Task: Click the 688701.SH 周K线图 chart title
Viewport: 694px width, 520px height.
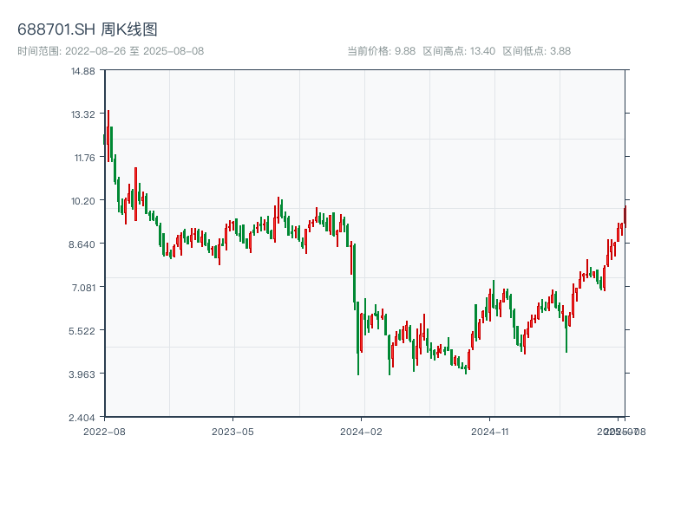Action: tap(88, 30)
